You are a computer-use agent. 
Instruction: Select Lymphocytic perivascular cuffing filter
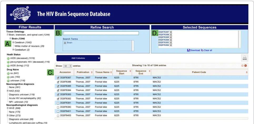point(28,123)
